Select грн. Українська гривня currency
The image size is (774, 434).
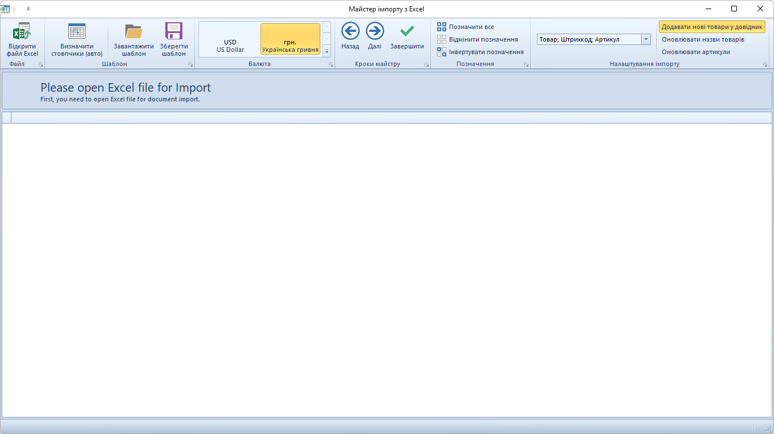click(290, 40)
